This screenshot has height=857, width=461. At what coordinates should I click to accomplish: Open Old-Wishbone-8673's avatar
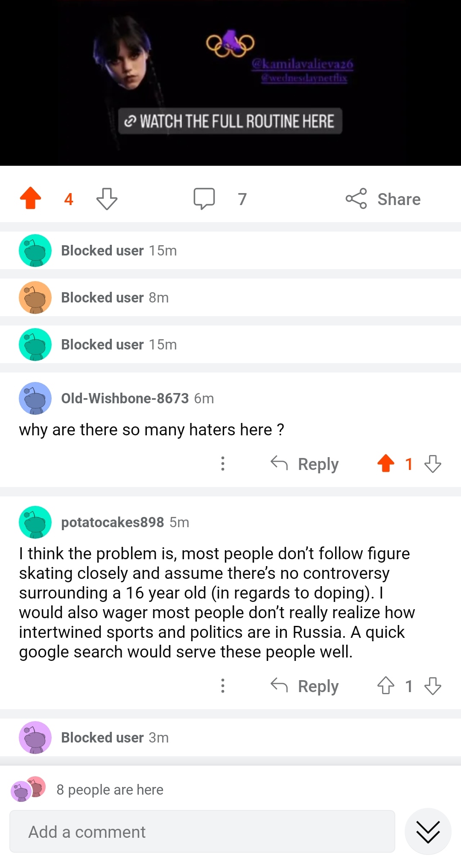pyautogui.click(x=35, y=398)
